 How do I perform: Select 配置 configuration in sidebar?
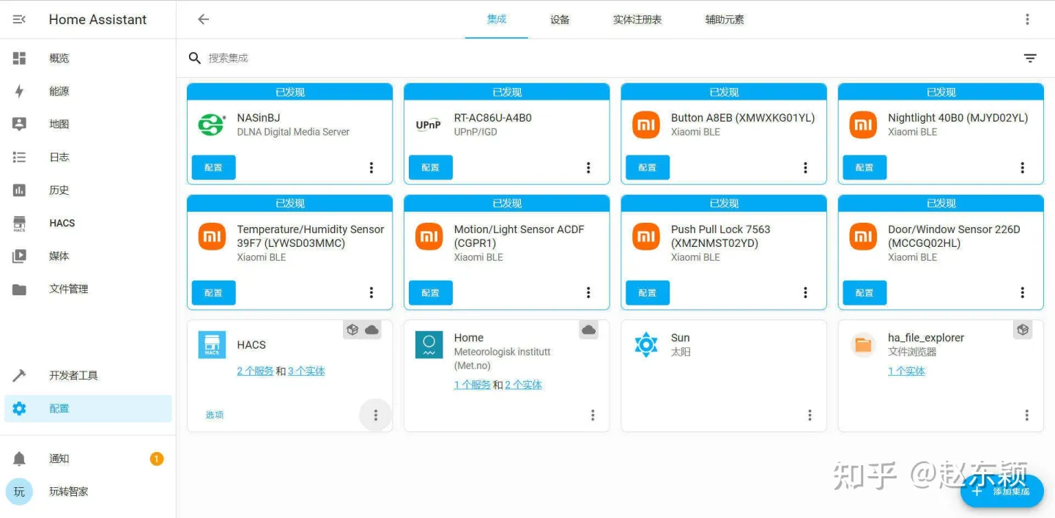pyautogui.click(x=88, y=409)
